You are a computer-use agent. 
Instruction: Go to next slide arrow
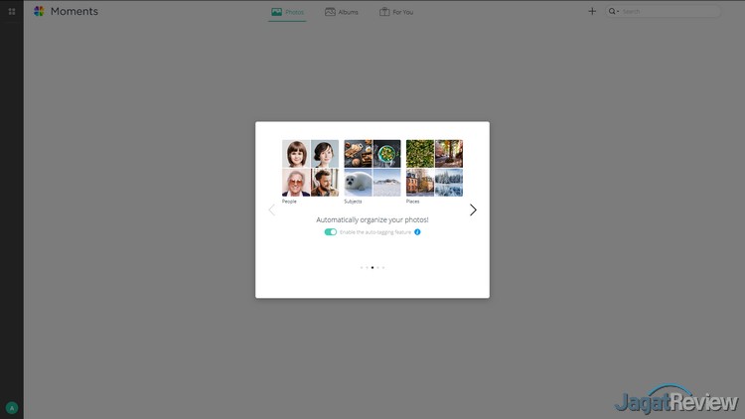pos(473,209)
